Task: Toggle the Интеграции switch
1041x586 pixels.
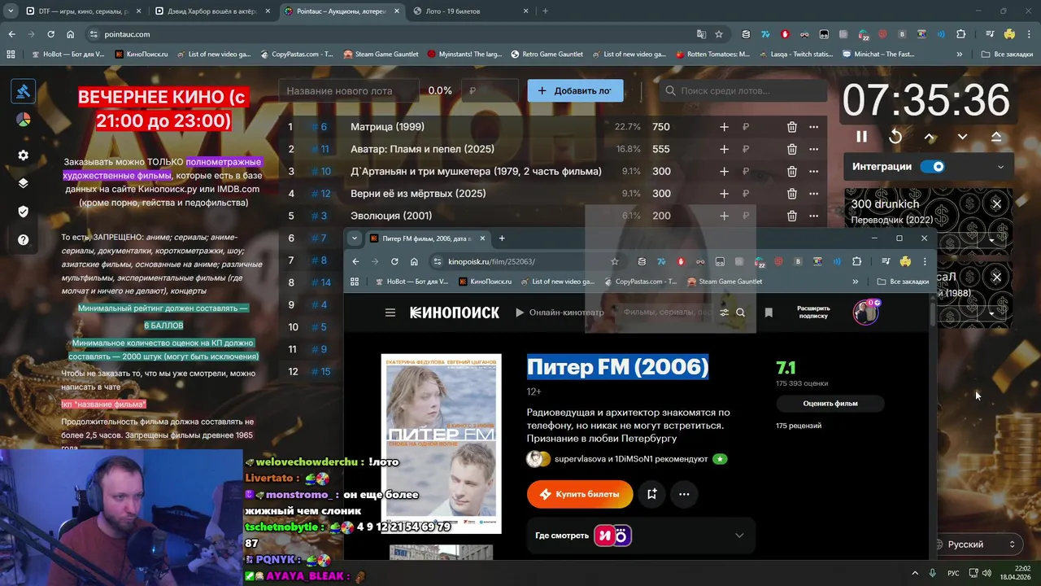Action: tap(933, 167)
